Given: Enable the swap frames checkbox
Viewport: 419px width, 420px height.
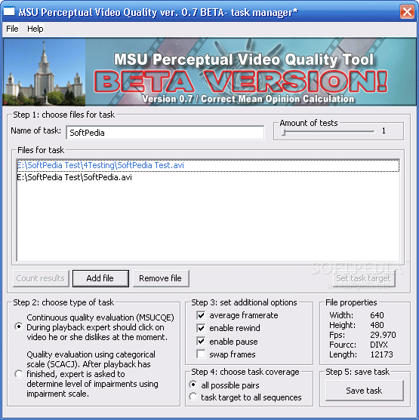Looking at the screenshot, I should click(201, 354).
